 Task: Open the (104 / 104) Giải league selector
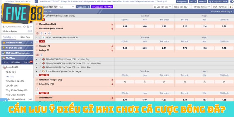point(221,7)
